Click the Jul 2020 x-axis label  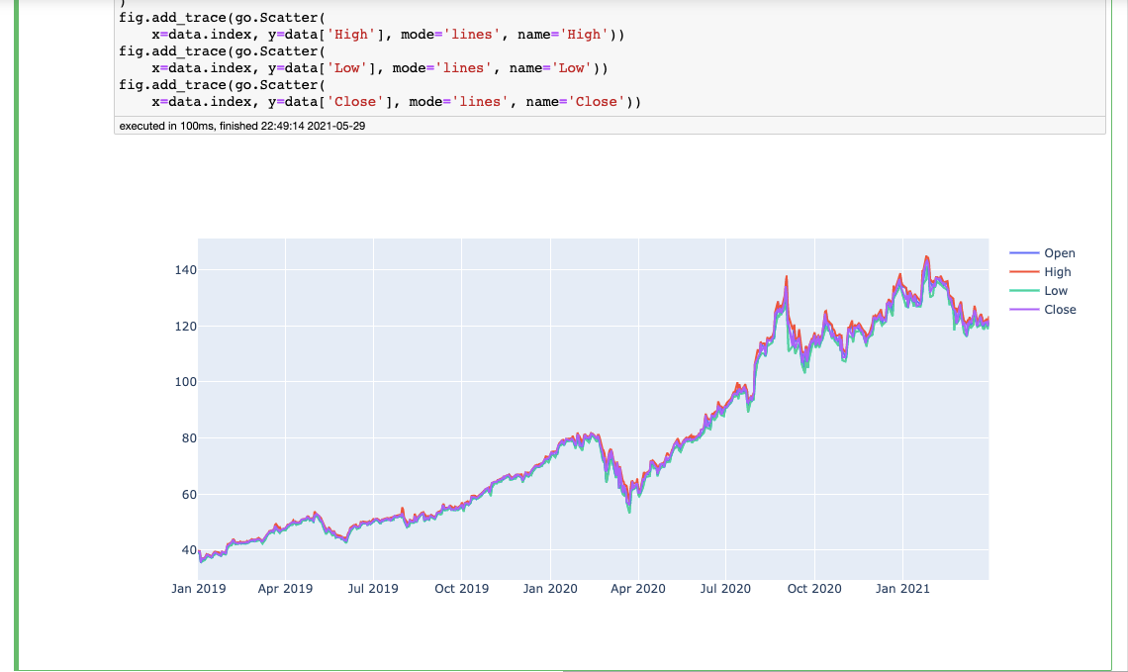(726, 588)
